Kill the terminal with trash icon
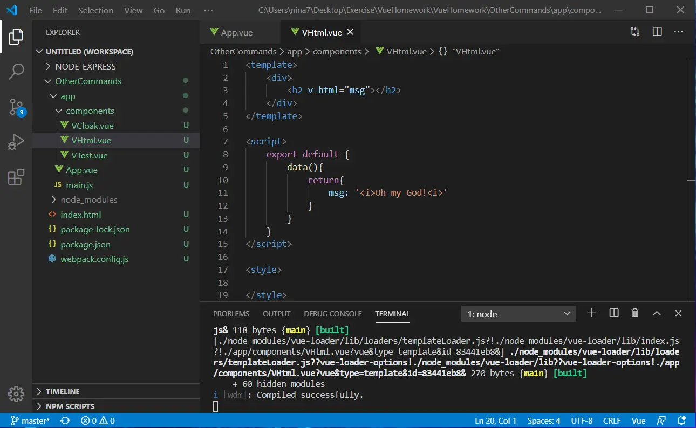 [x=635, y=313]
